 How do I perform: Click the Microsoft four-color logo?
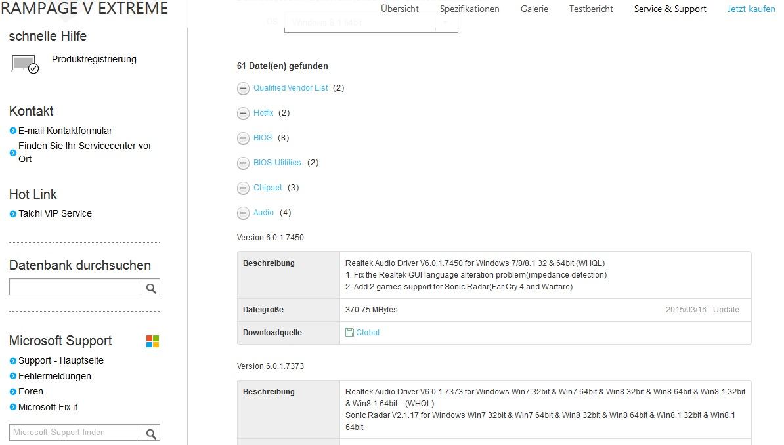tap(152, 341)
